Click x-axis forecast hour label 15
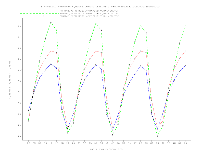202x156 pixels. coord(56,143)
